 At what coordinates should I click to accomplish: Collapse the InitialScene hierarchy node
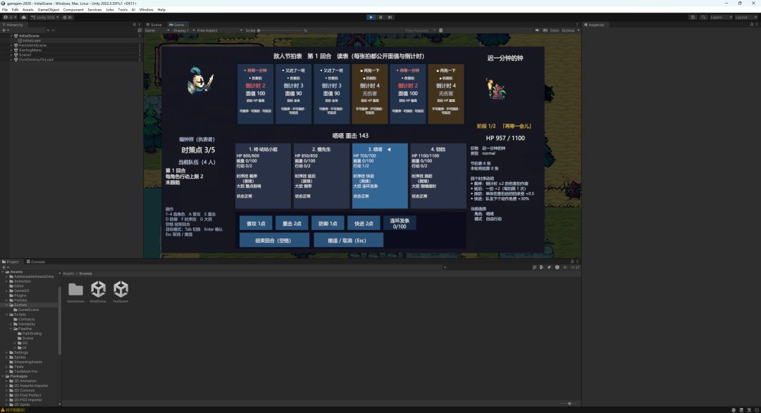(x=11, y=36)
